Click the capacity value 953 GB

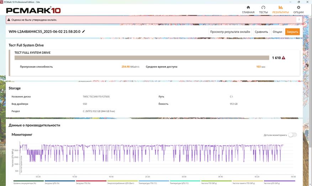[x=234, y=104]
